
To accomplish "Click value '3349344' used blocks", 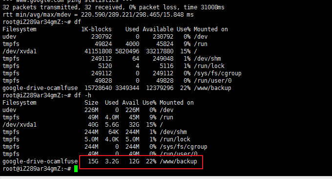I will (127, 88).
